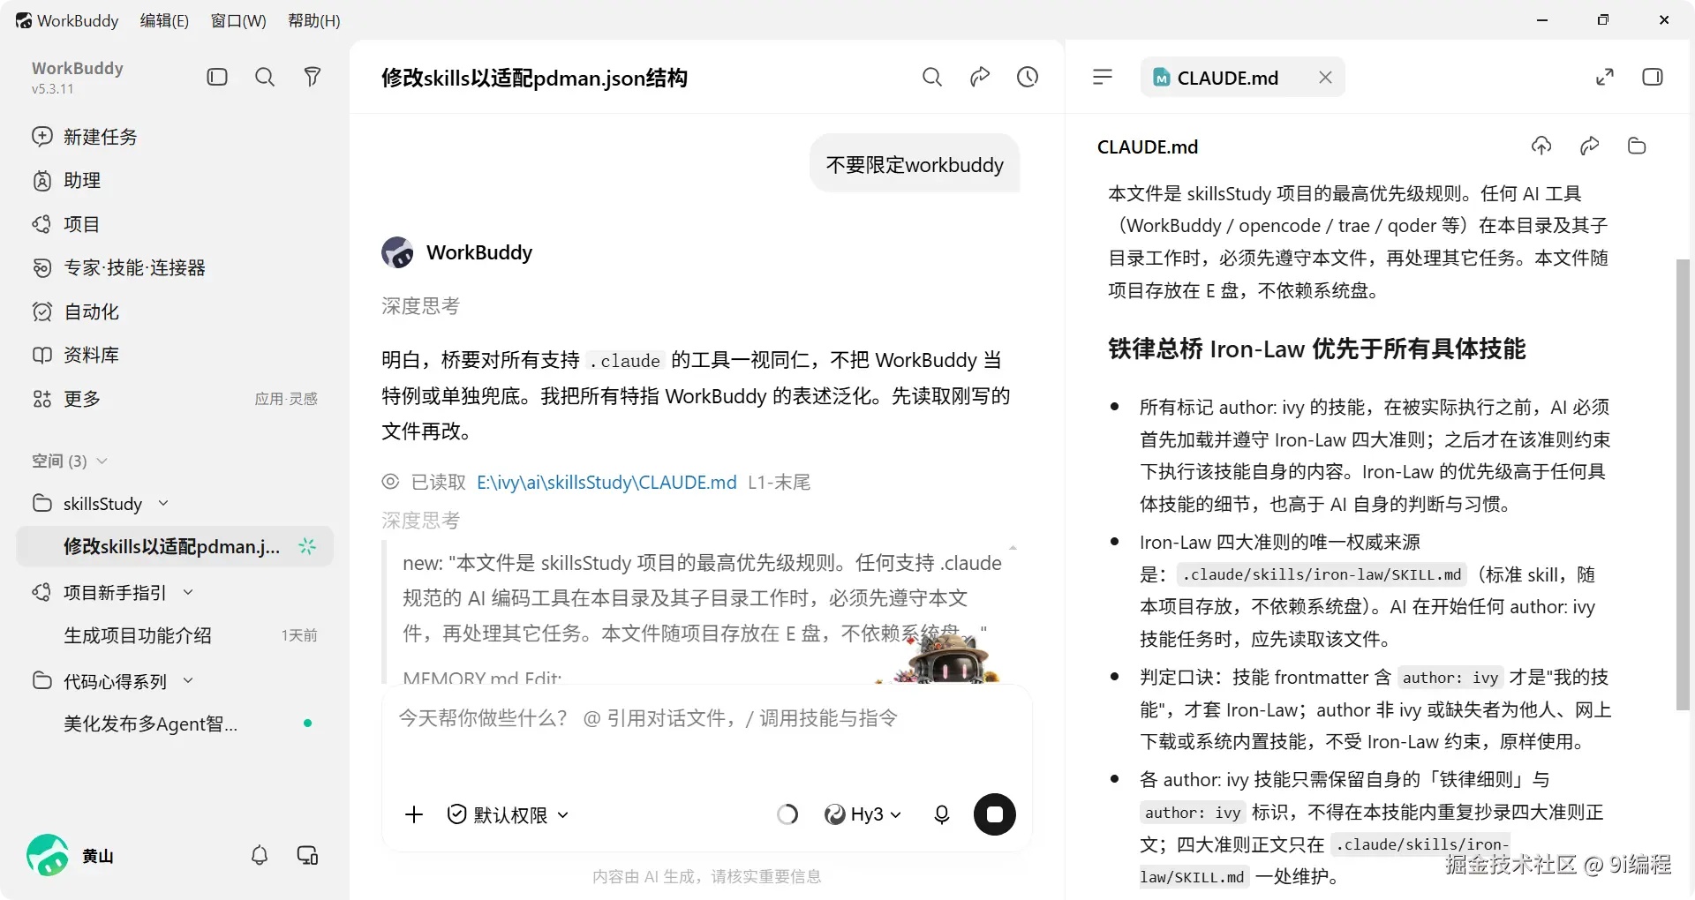This screenshot has height=900, width=1695.
Task: Open CLAUDE.md containing folder
Action: 1637,146
